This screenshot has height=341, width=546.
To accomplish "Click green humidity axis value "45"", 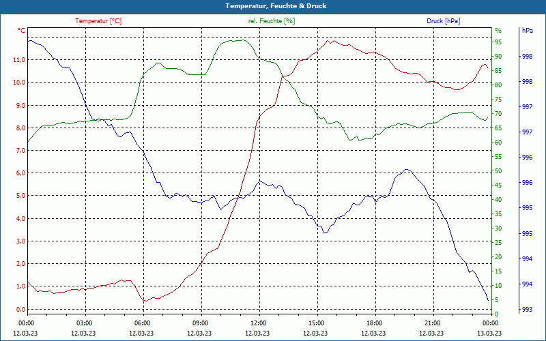I will pyautogui.click(x=498, y=186).
